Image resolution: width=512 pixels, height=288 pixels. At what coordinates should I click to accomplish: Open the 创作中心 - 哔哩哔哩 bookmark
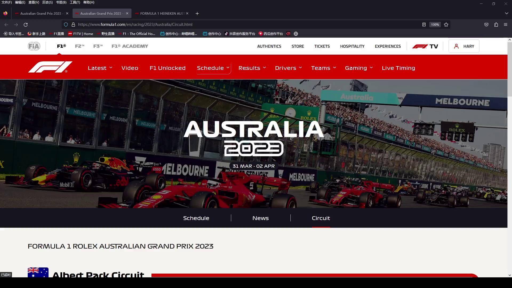click(x=179, y=34)
